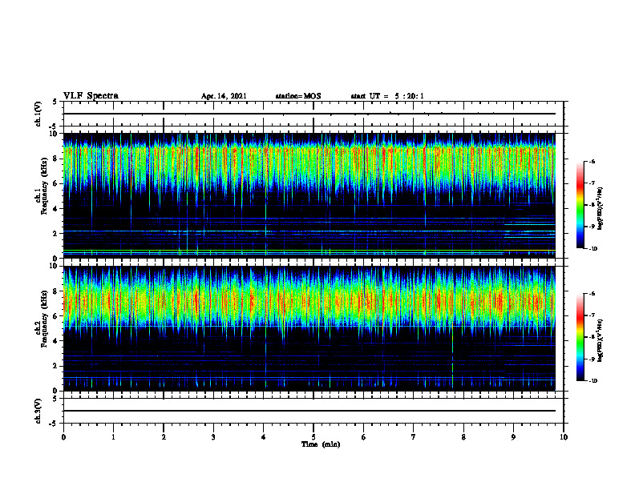Click time axis tick label '0'
635x490 pixels.
point(63,437)
